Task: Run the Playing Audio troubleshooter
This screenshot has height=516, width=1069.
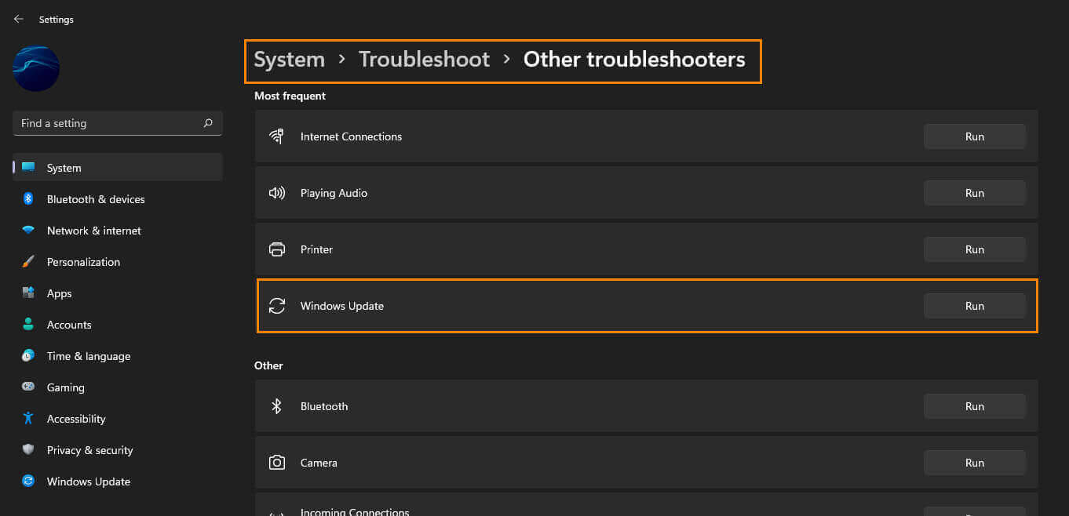Action: [975, 193]
